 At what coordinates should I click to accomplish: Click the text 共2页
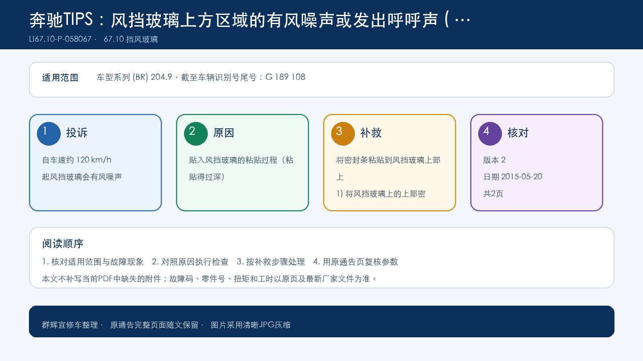pyautogui.click(x=493, y=193)
